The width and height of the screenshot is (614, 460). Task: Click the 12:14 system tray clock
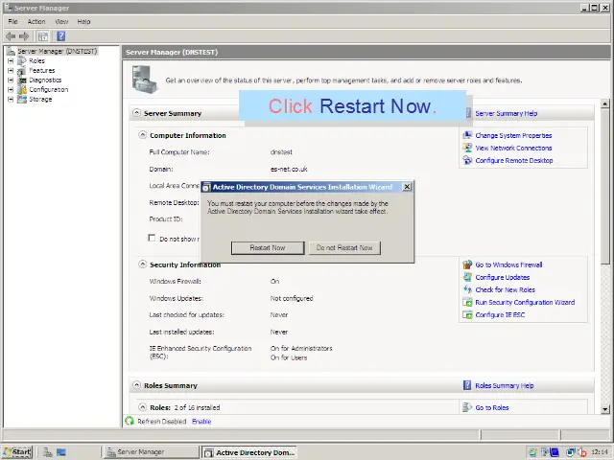[x=600, y=452]
